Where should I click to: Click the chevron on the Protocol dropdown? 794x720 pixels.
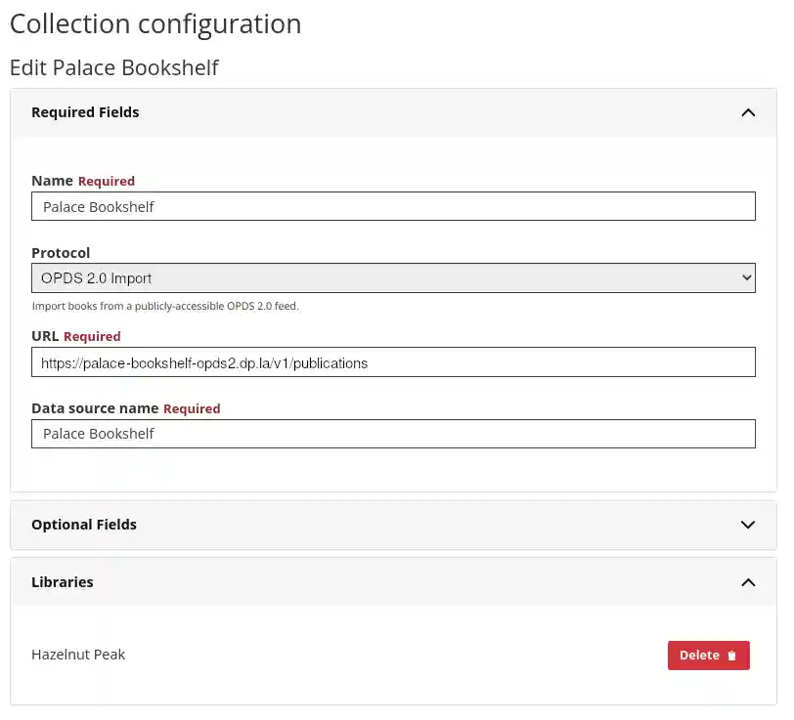[745, 277]
